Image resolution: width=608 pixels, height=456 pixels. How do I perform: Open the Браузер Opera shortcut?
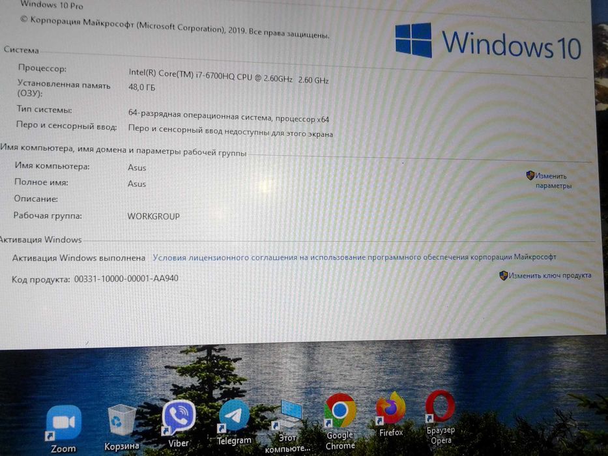[441, 417]
